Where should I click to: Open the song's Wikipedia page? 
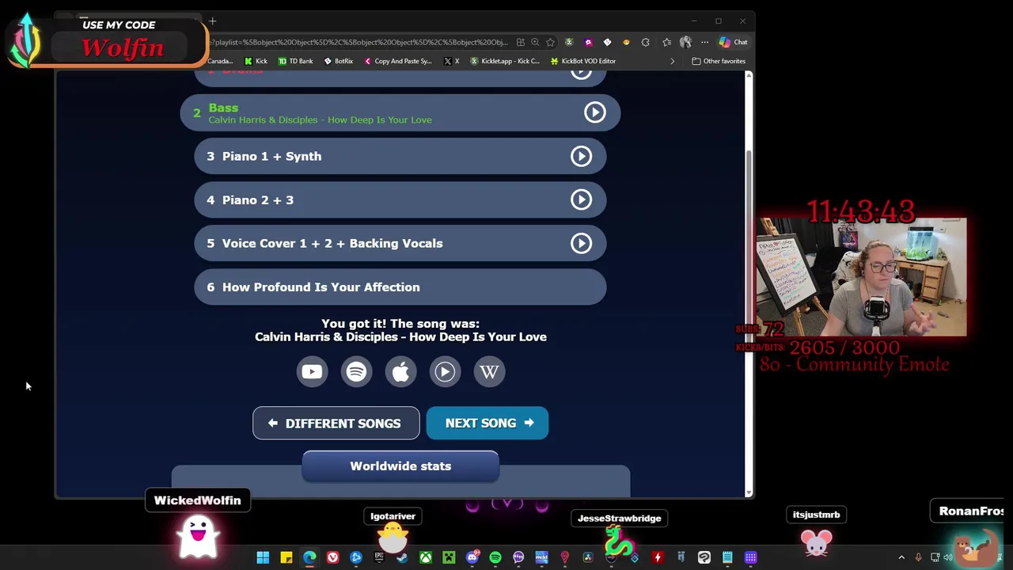pos(489,371)
